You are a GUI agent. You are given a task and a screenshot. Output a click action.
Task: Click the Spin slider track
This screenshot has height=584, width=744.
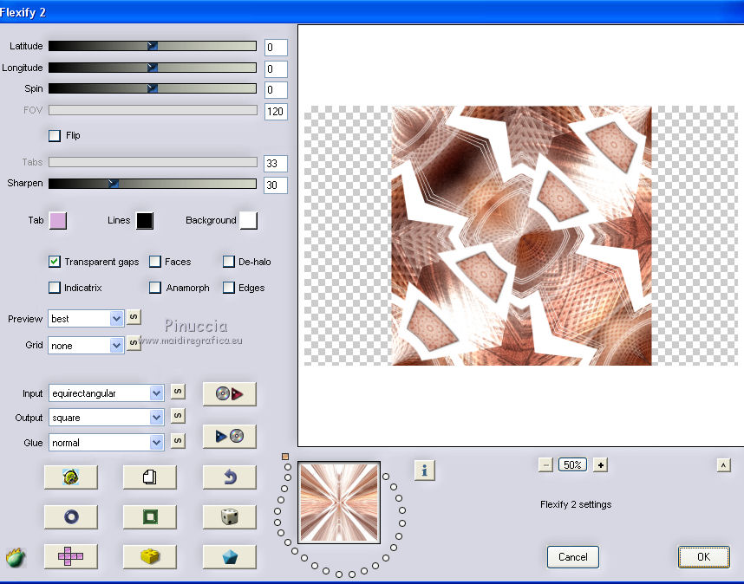coord(153,88)
